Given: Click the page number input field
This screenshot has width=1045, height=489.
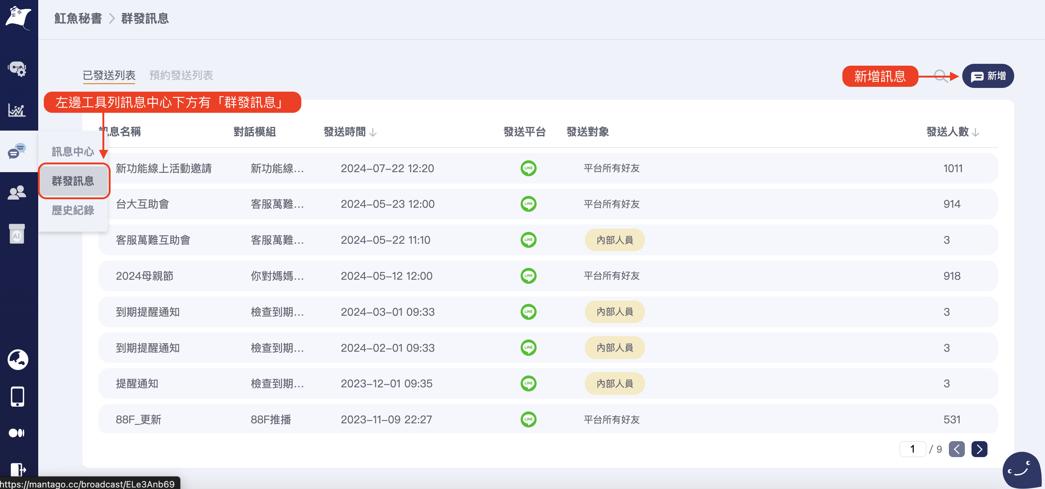Looking at the screenshot, I should (x=913, y=449).
